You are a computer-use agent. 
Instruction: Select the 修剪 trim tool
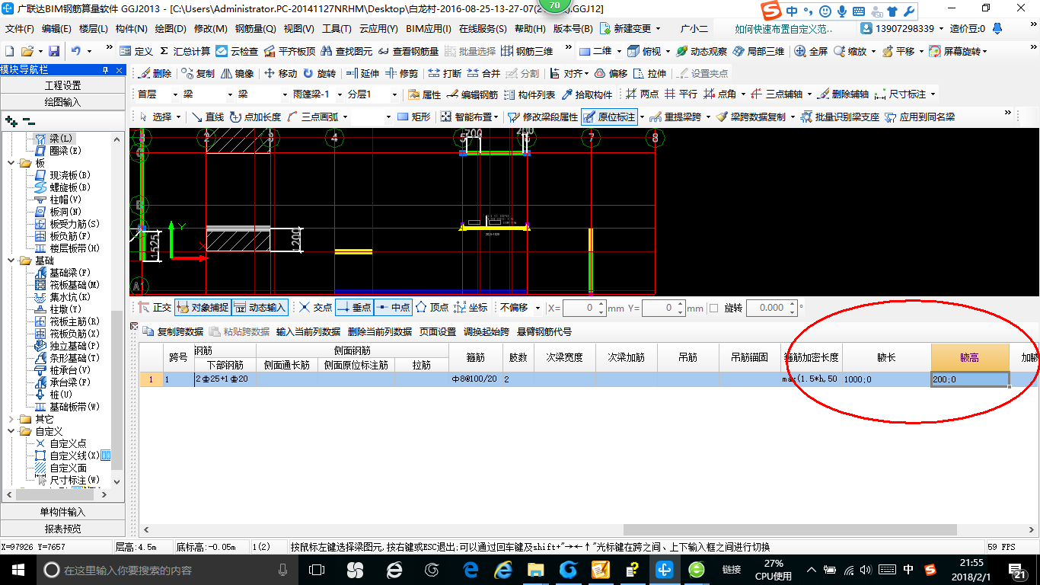pyautogui.click(x=401, y=73)
